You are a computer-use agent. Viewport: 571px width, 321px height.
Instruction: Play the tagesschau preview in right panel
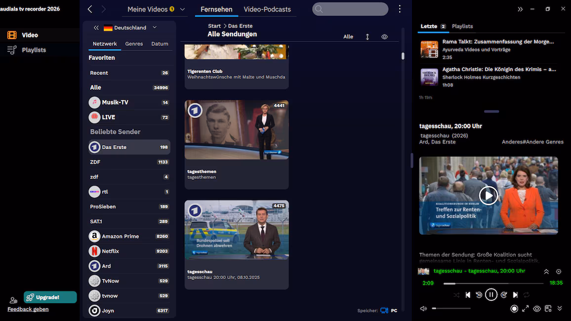point(489,196)
